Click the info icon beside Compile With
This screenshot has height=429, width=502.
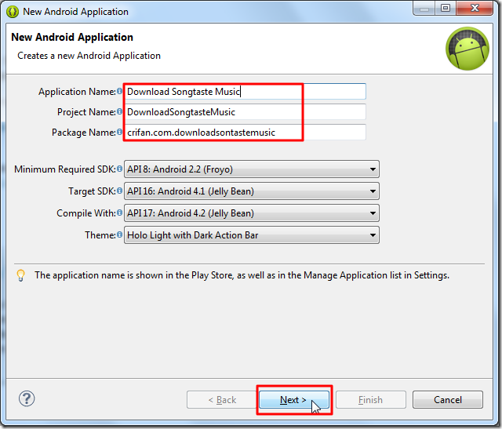click(120, 213)
